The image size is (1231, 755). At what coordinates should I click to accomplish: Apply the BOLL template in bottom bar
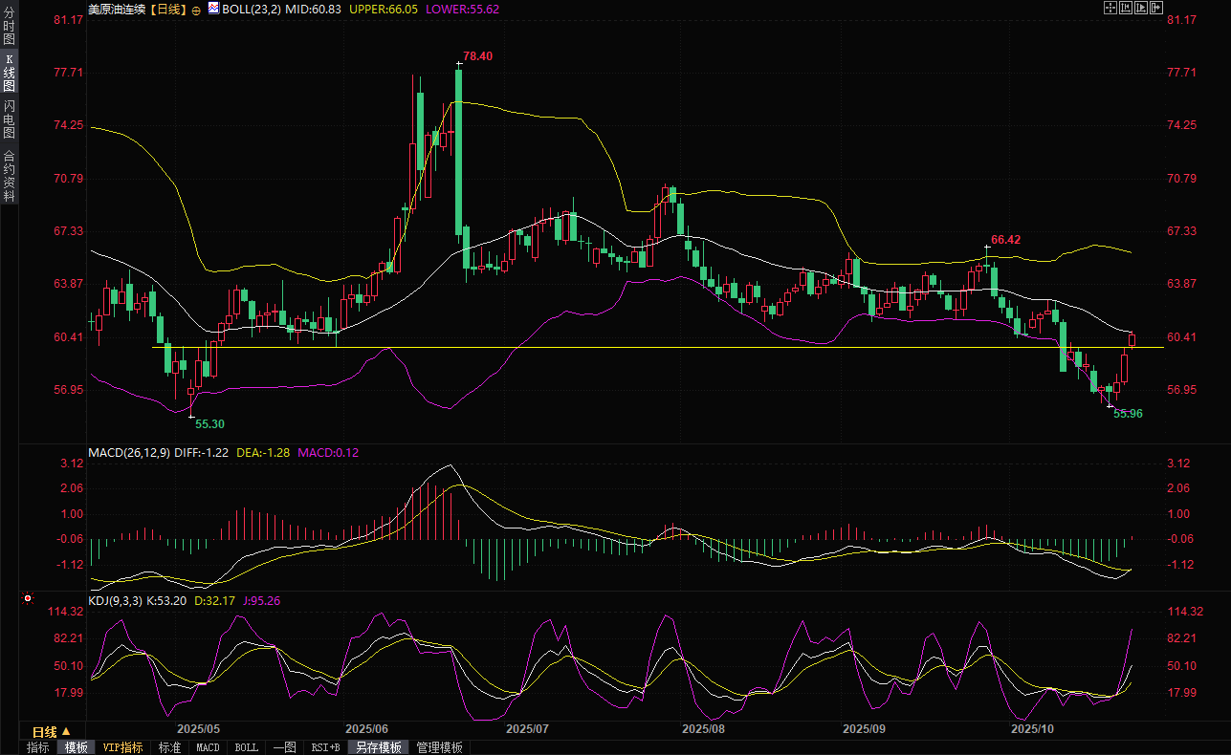click(x=247, y=747)
